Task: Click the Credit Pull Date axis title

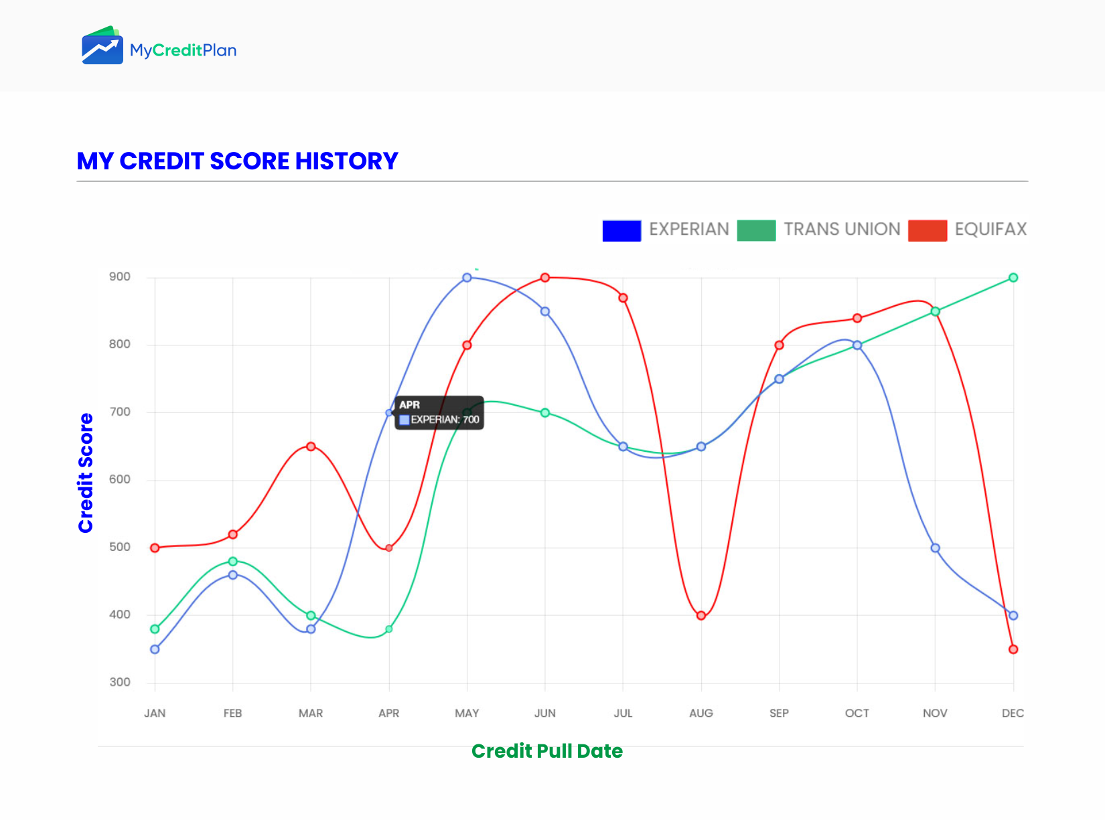Action: (547, 751)
